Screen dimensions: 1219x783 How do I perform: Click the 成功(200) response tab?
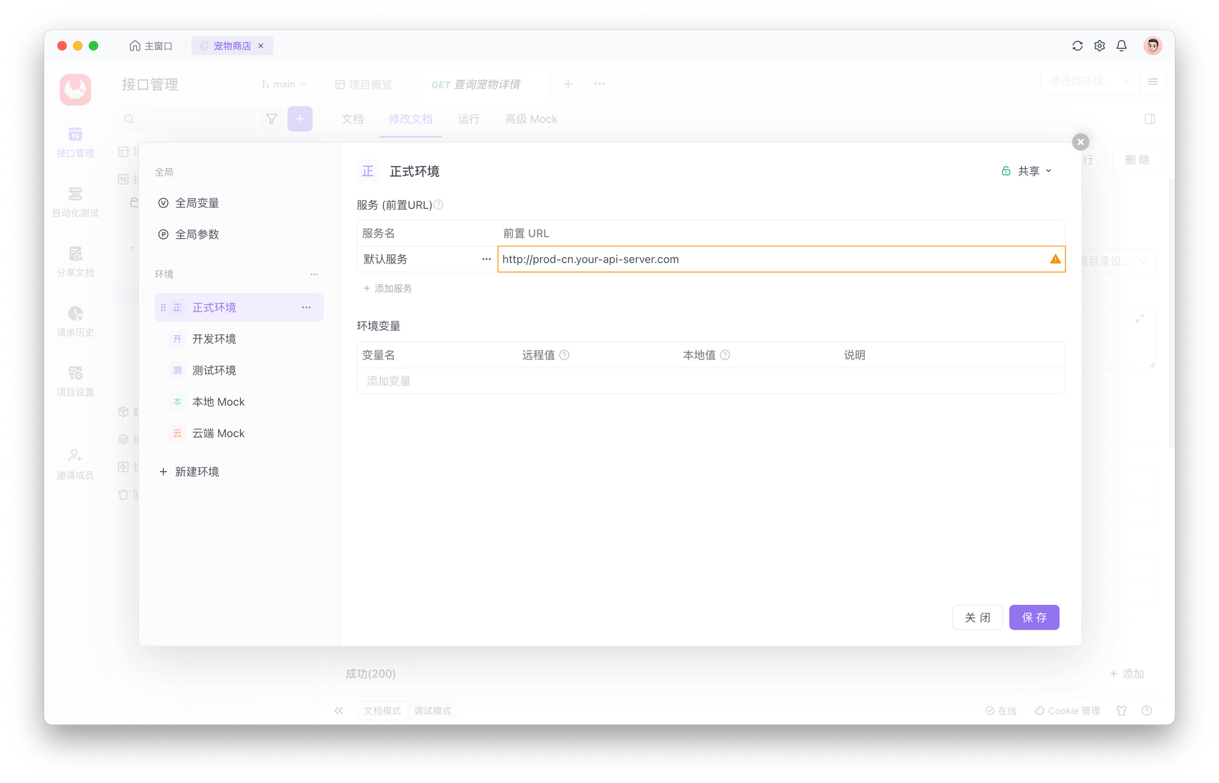[x=371, y=674]
